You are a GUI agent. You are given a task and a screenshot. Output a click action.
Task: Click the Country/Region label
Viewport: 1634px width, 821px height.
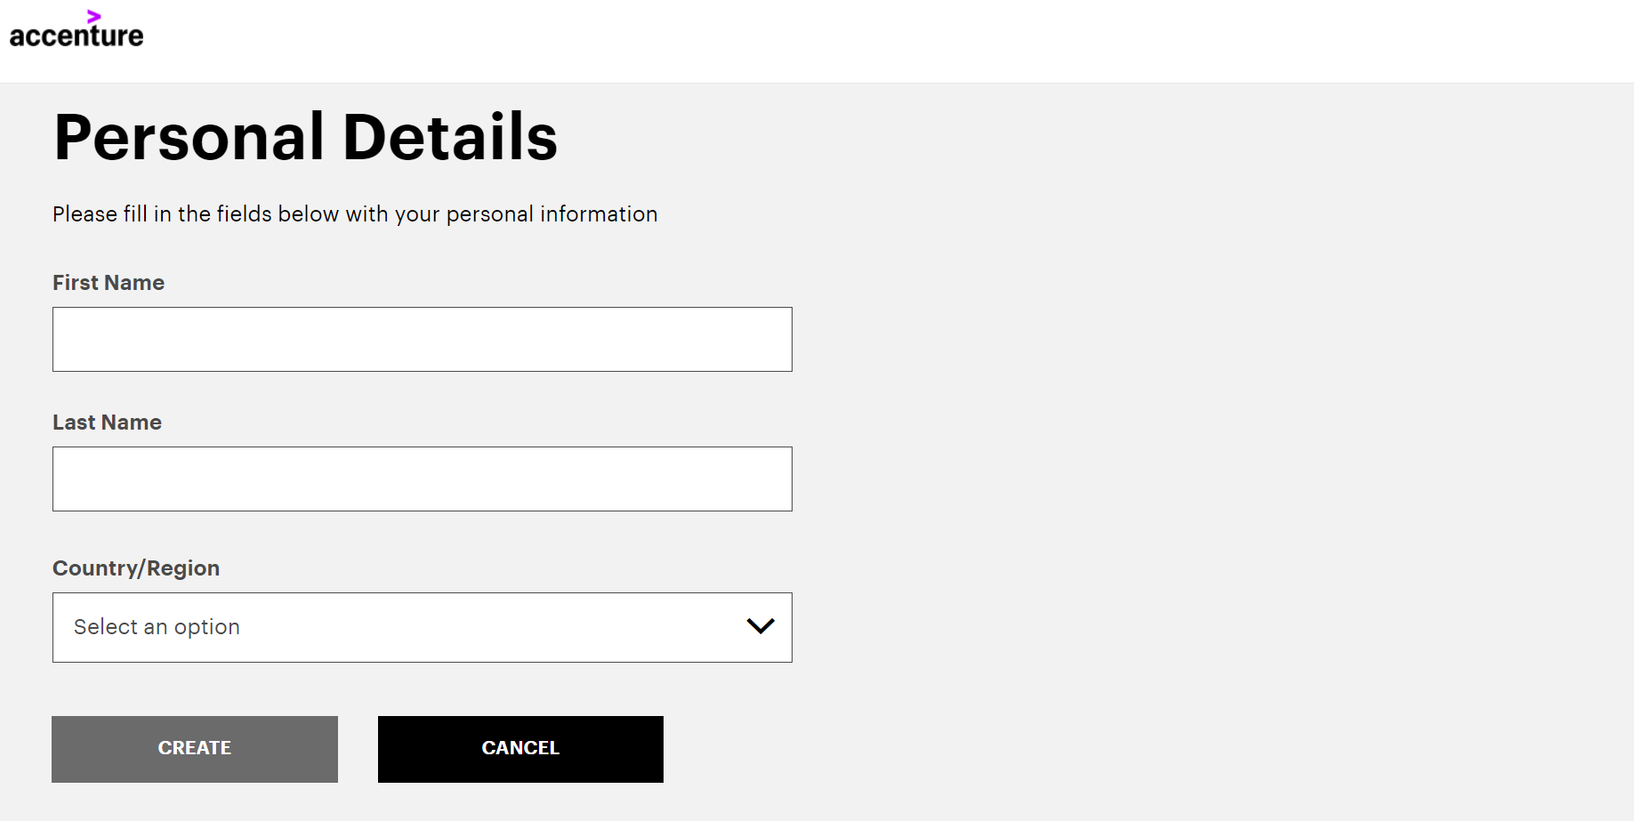[136, 568]
